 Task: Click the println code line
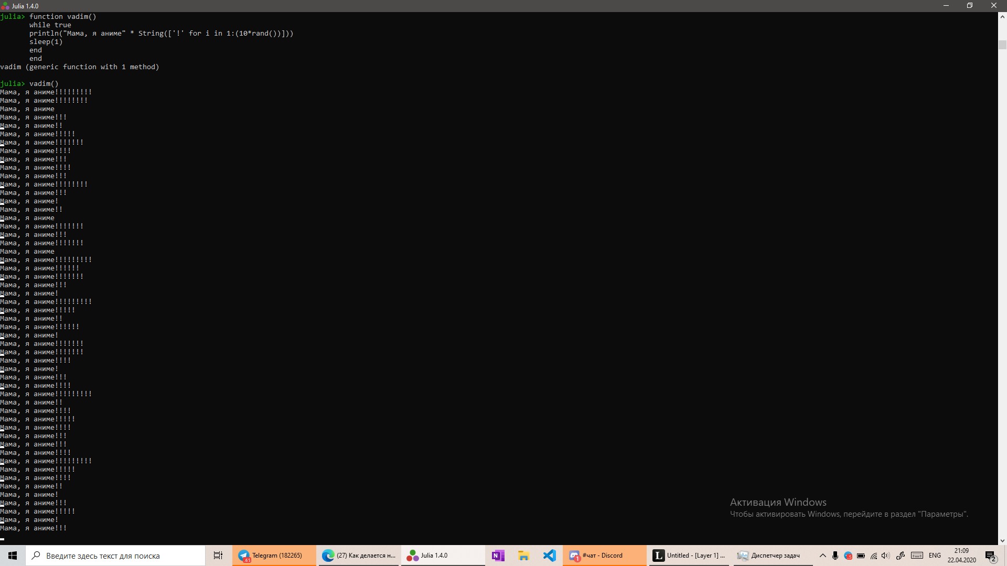(x=162, y=34)
